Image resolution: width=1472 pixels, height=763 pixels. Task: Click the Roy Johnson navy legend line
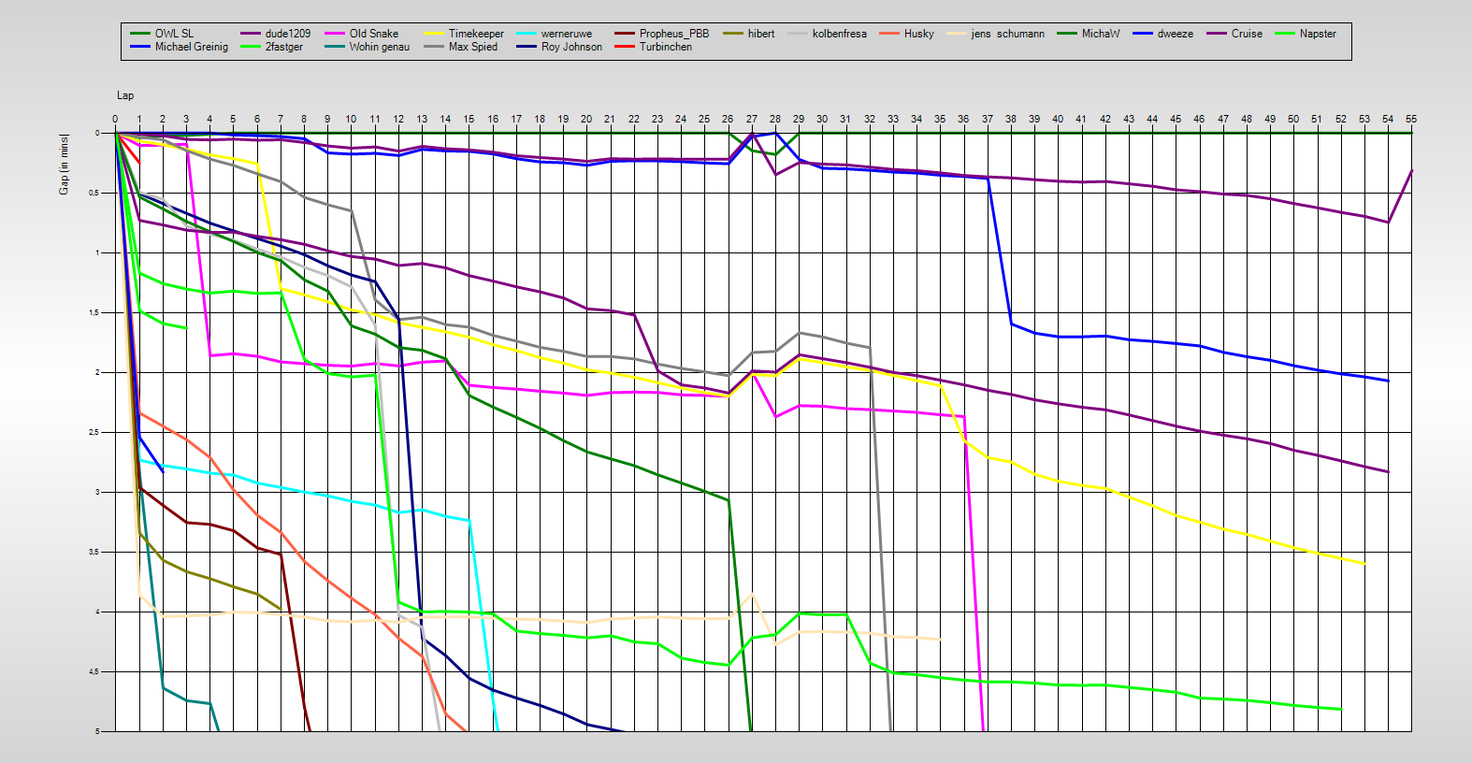coord(527,47)
